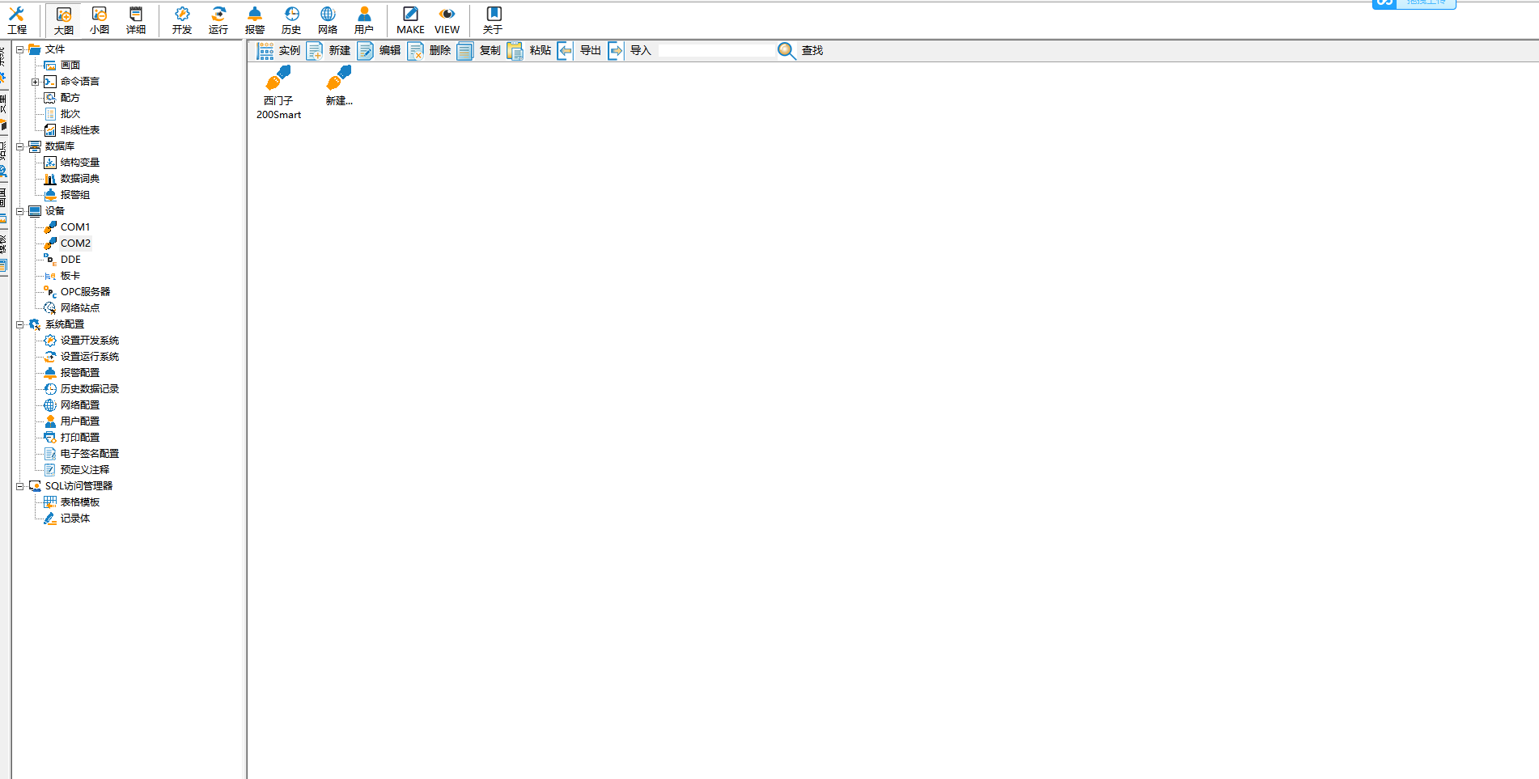This screenshot has height=779, width=1539.
Task: Click the 导出 export button
Action: click(579, 50)
